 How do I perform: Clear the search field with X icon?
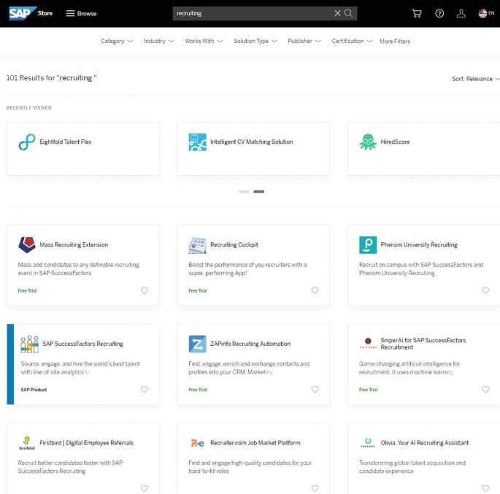pyautogui.click(x=337, y=13)
